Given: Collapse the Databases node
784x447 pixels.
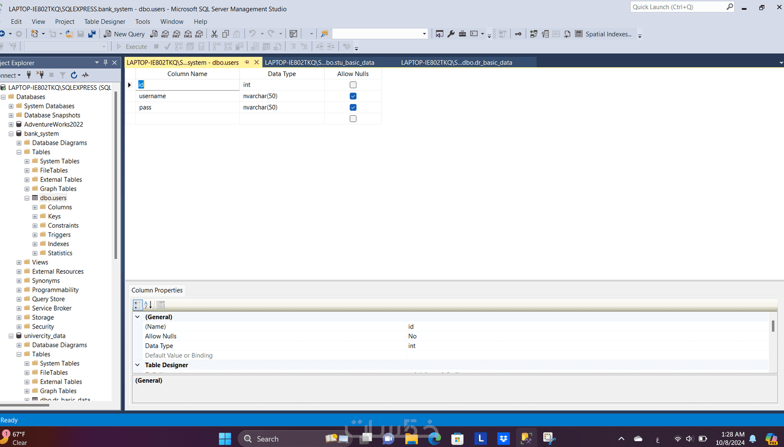Looking at the screenshot, I should click(x=3, y=97).
